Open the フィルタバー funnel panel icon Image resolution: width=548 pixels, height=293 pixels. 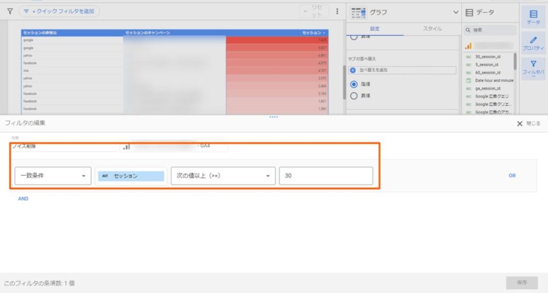click(533, 68)
